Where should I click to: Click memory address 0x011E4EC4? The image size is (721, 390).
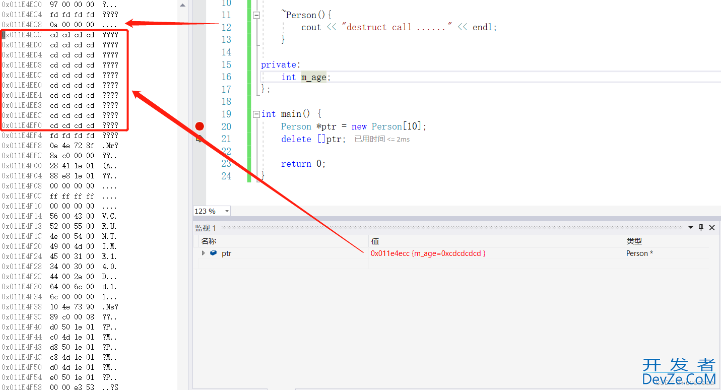[x=22, y=15]
